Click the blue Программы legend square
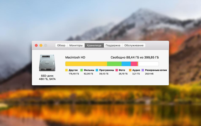 click(97, 70)
